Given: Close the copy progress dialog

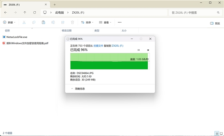Looking at the screenshot, I should (x=150, y=39).
